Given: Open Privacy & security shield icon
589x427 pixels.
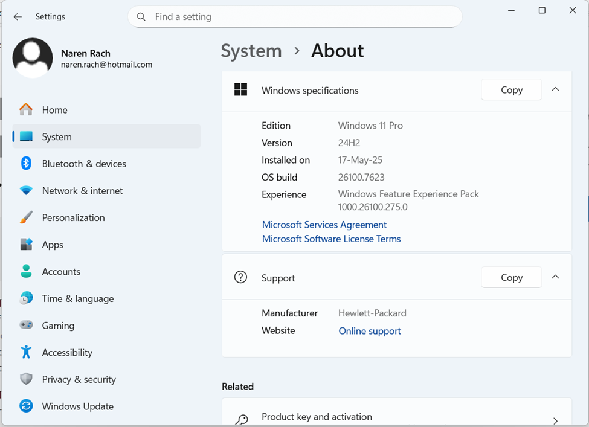Looking at the screenshot, I should 26,379.
